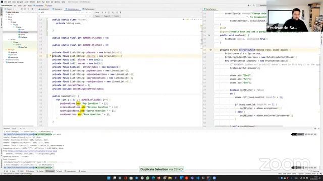Open GameTest class in project tree
This screenshot has width=323, height=181.
[x=23, y=47]
